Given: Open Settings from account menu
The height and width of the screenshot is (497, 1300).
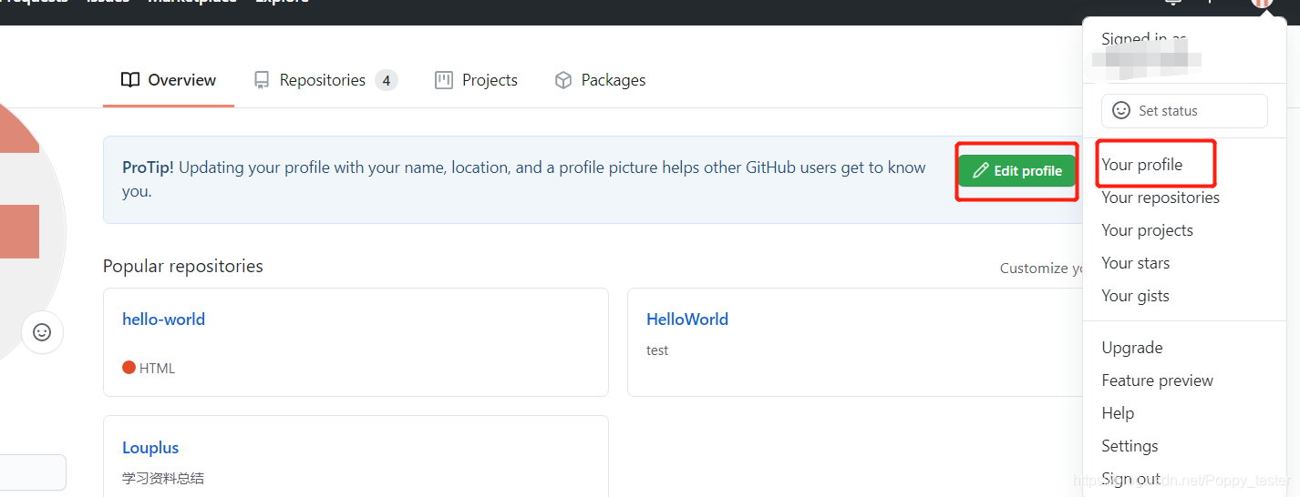Looking at the screenshot, I should [1130, 446].
